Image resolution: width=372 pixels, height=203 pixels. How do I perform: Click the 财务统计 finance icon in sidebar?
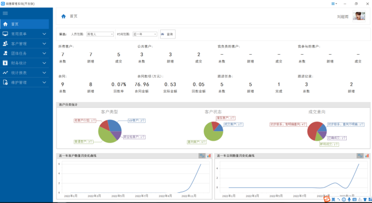coord(5,63)
